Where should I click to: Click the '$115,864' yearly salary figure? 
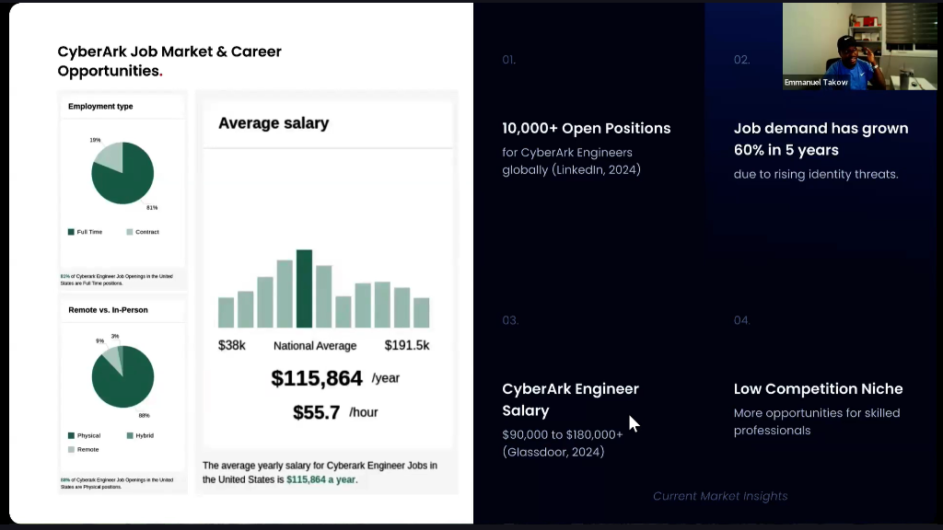[317, 378]
